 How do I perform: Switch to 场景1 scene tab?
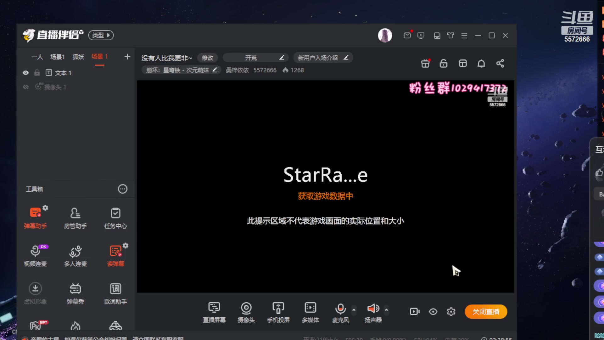(x=58, y=57)
